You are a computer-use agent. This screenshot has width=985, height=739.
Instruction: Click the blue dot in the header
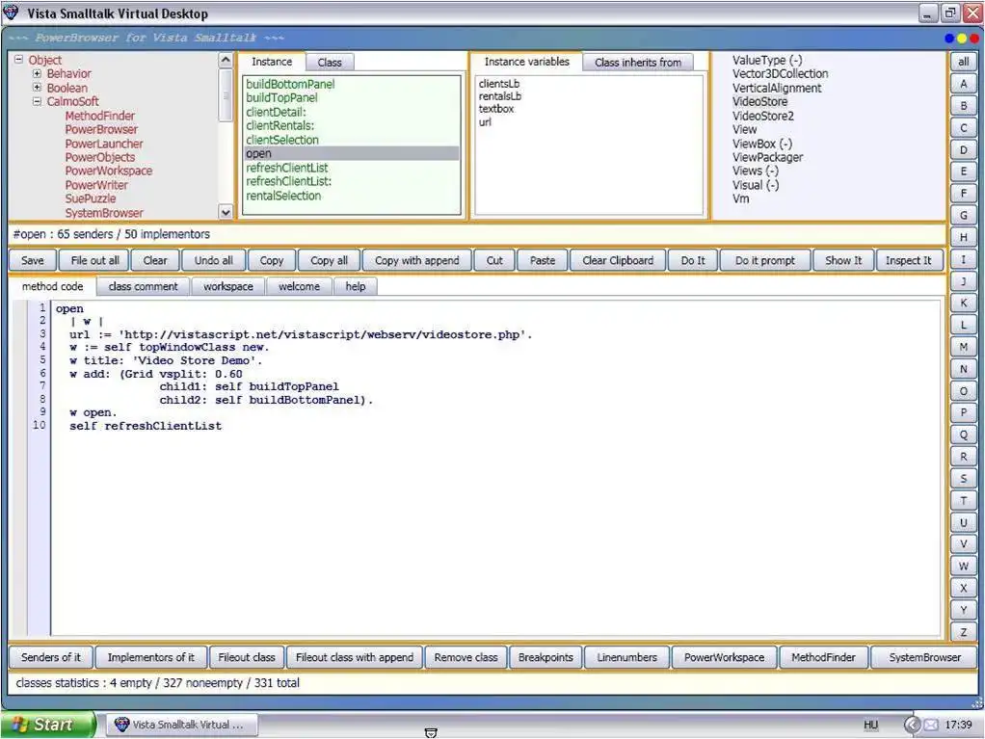[x=950, y=39]
